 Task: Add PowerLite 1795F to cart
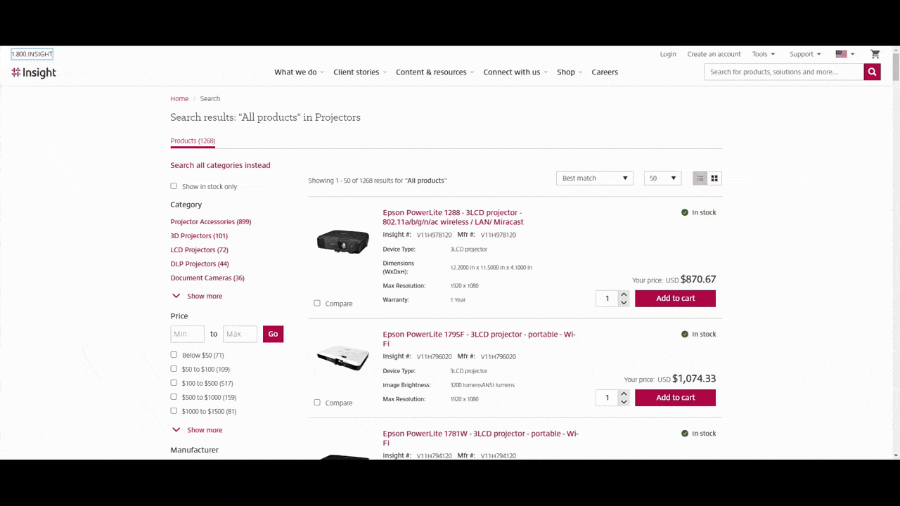(x=675, y=397)
